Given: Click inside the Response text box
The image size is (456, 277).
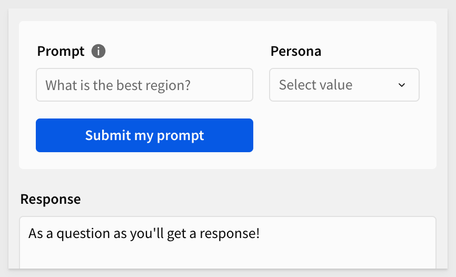Looking at the screenshot, I should (x=227, y=242).
